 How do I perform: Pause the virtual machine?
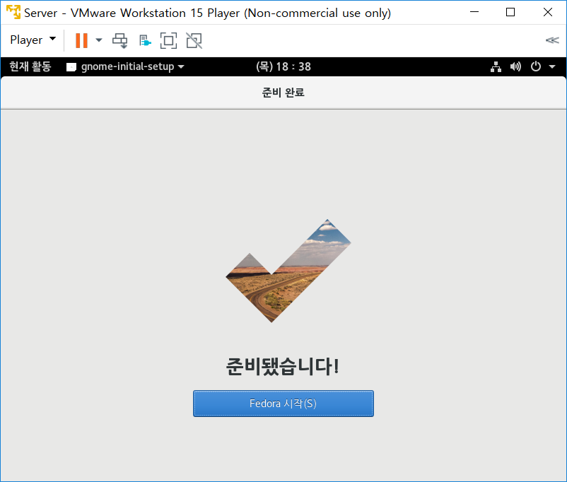tap(81, 40)
